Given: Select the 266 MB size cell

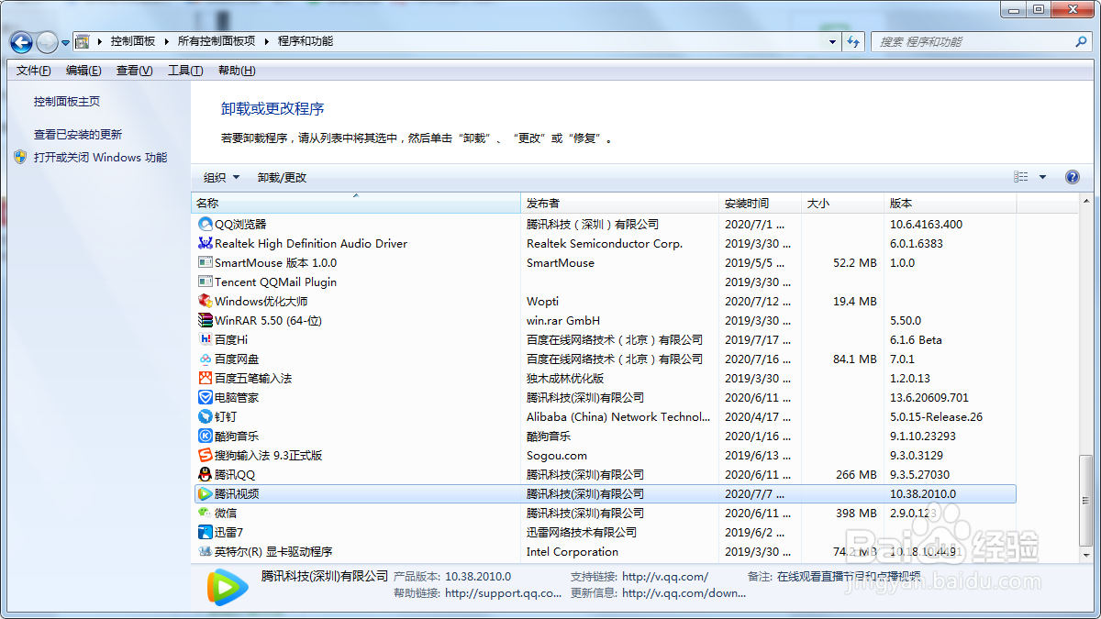Looking at the screenshot, I should [x=857, y=474].
